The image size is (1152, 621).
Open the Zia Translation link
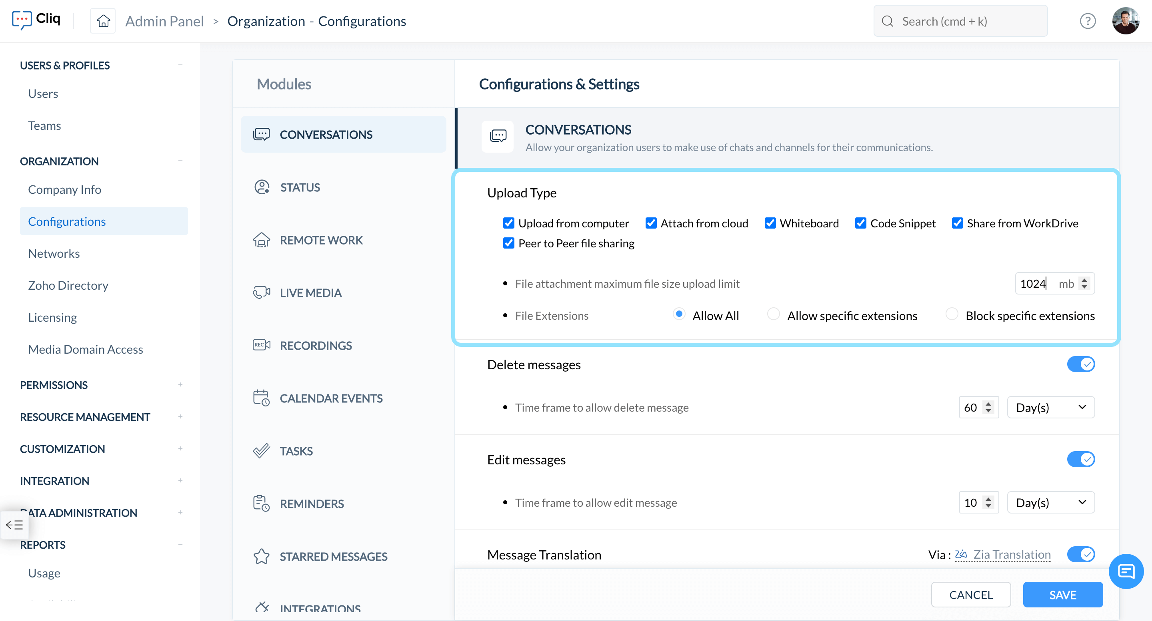pyautogui.click(x=1012, y=554)
